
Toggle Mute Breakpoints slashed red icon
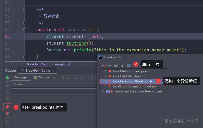click(x=7, y=113)
